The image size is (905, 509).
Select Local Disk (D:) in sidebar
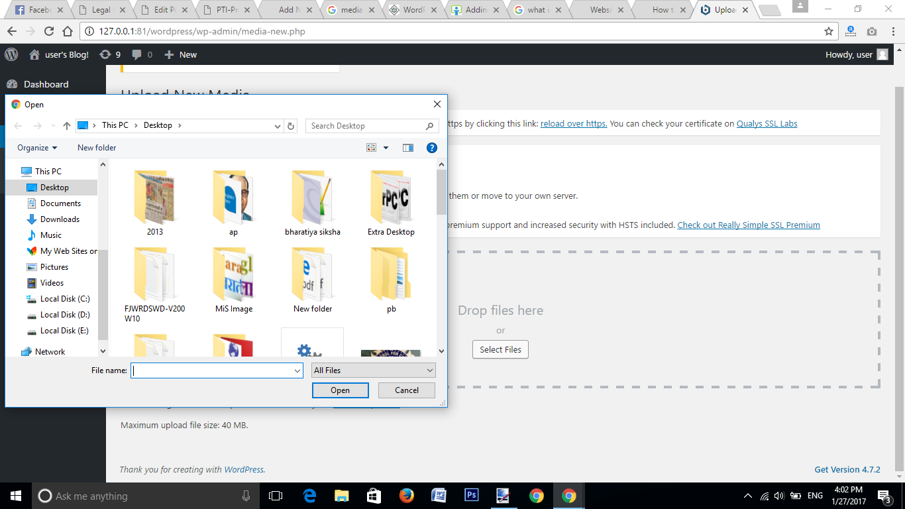point(64,315)
